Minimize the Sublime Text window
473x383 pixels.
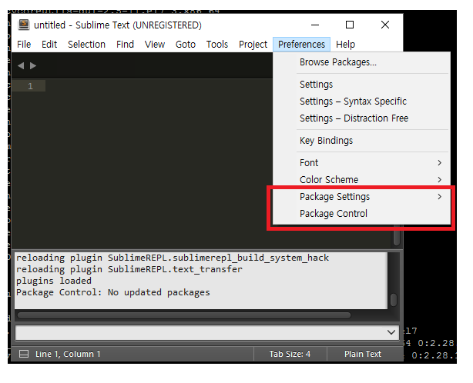[x=315, y=25]
